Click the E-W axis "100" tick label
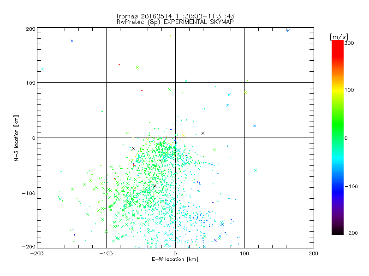This screenshot has height=276, width=369. [244, 253]
